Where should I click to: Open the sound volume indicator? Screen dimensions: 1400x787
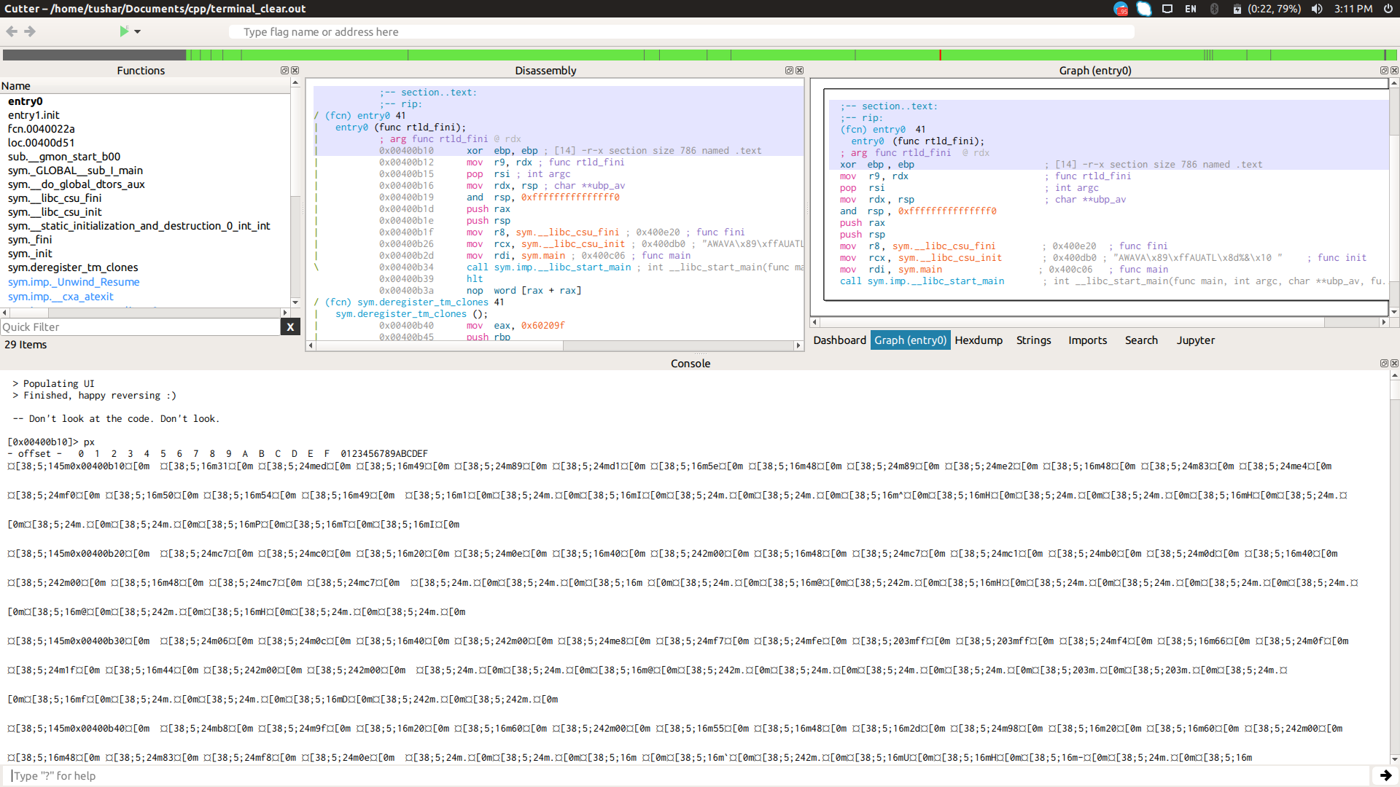coord(1317,9)
